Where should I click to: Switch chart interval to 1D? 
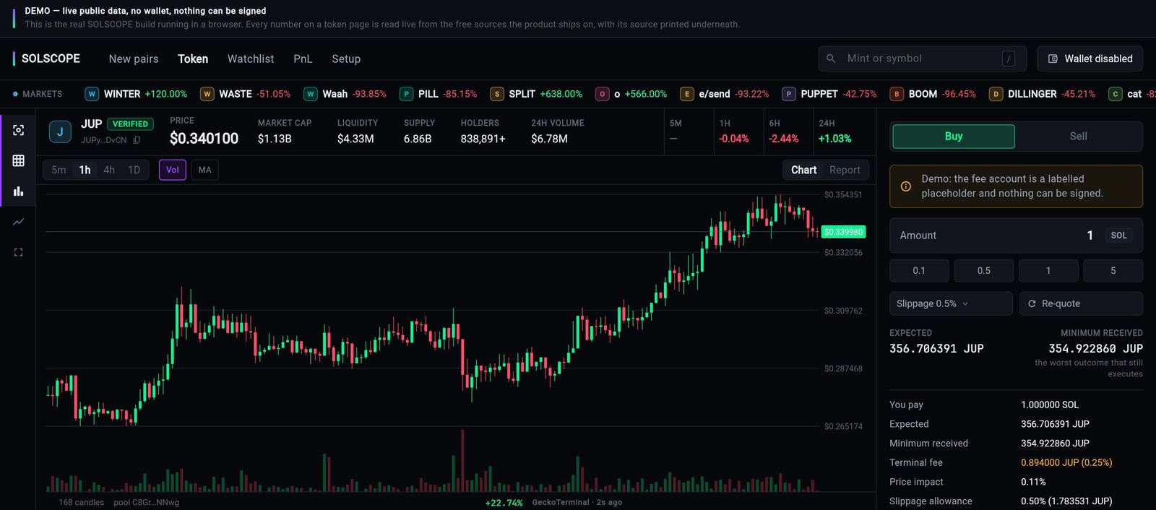134,170
